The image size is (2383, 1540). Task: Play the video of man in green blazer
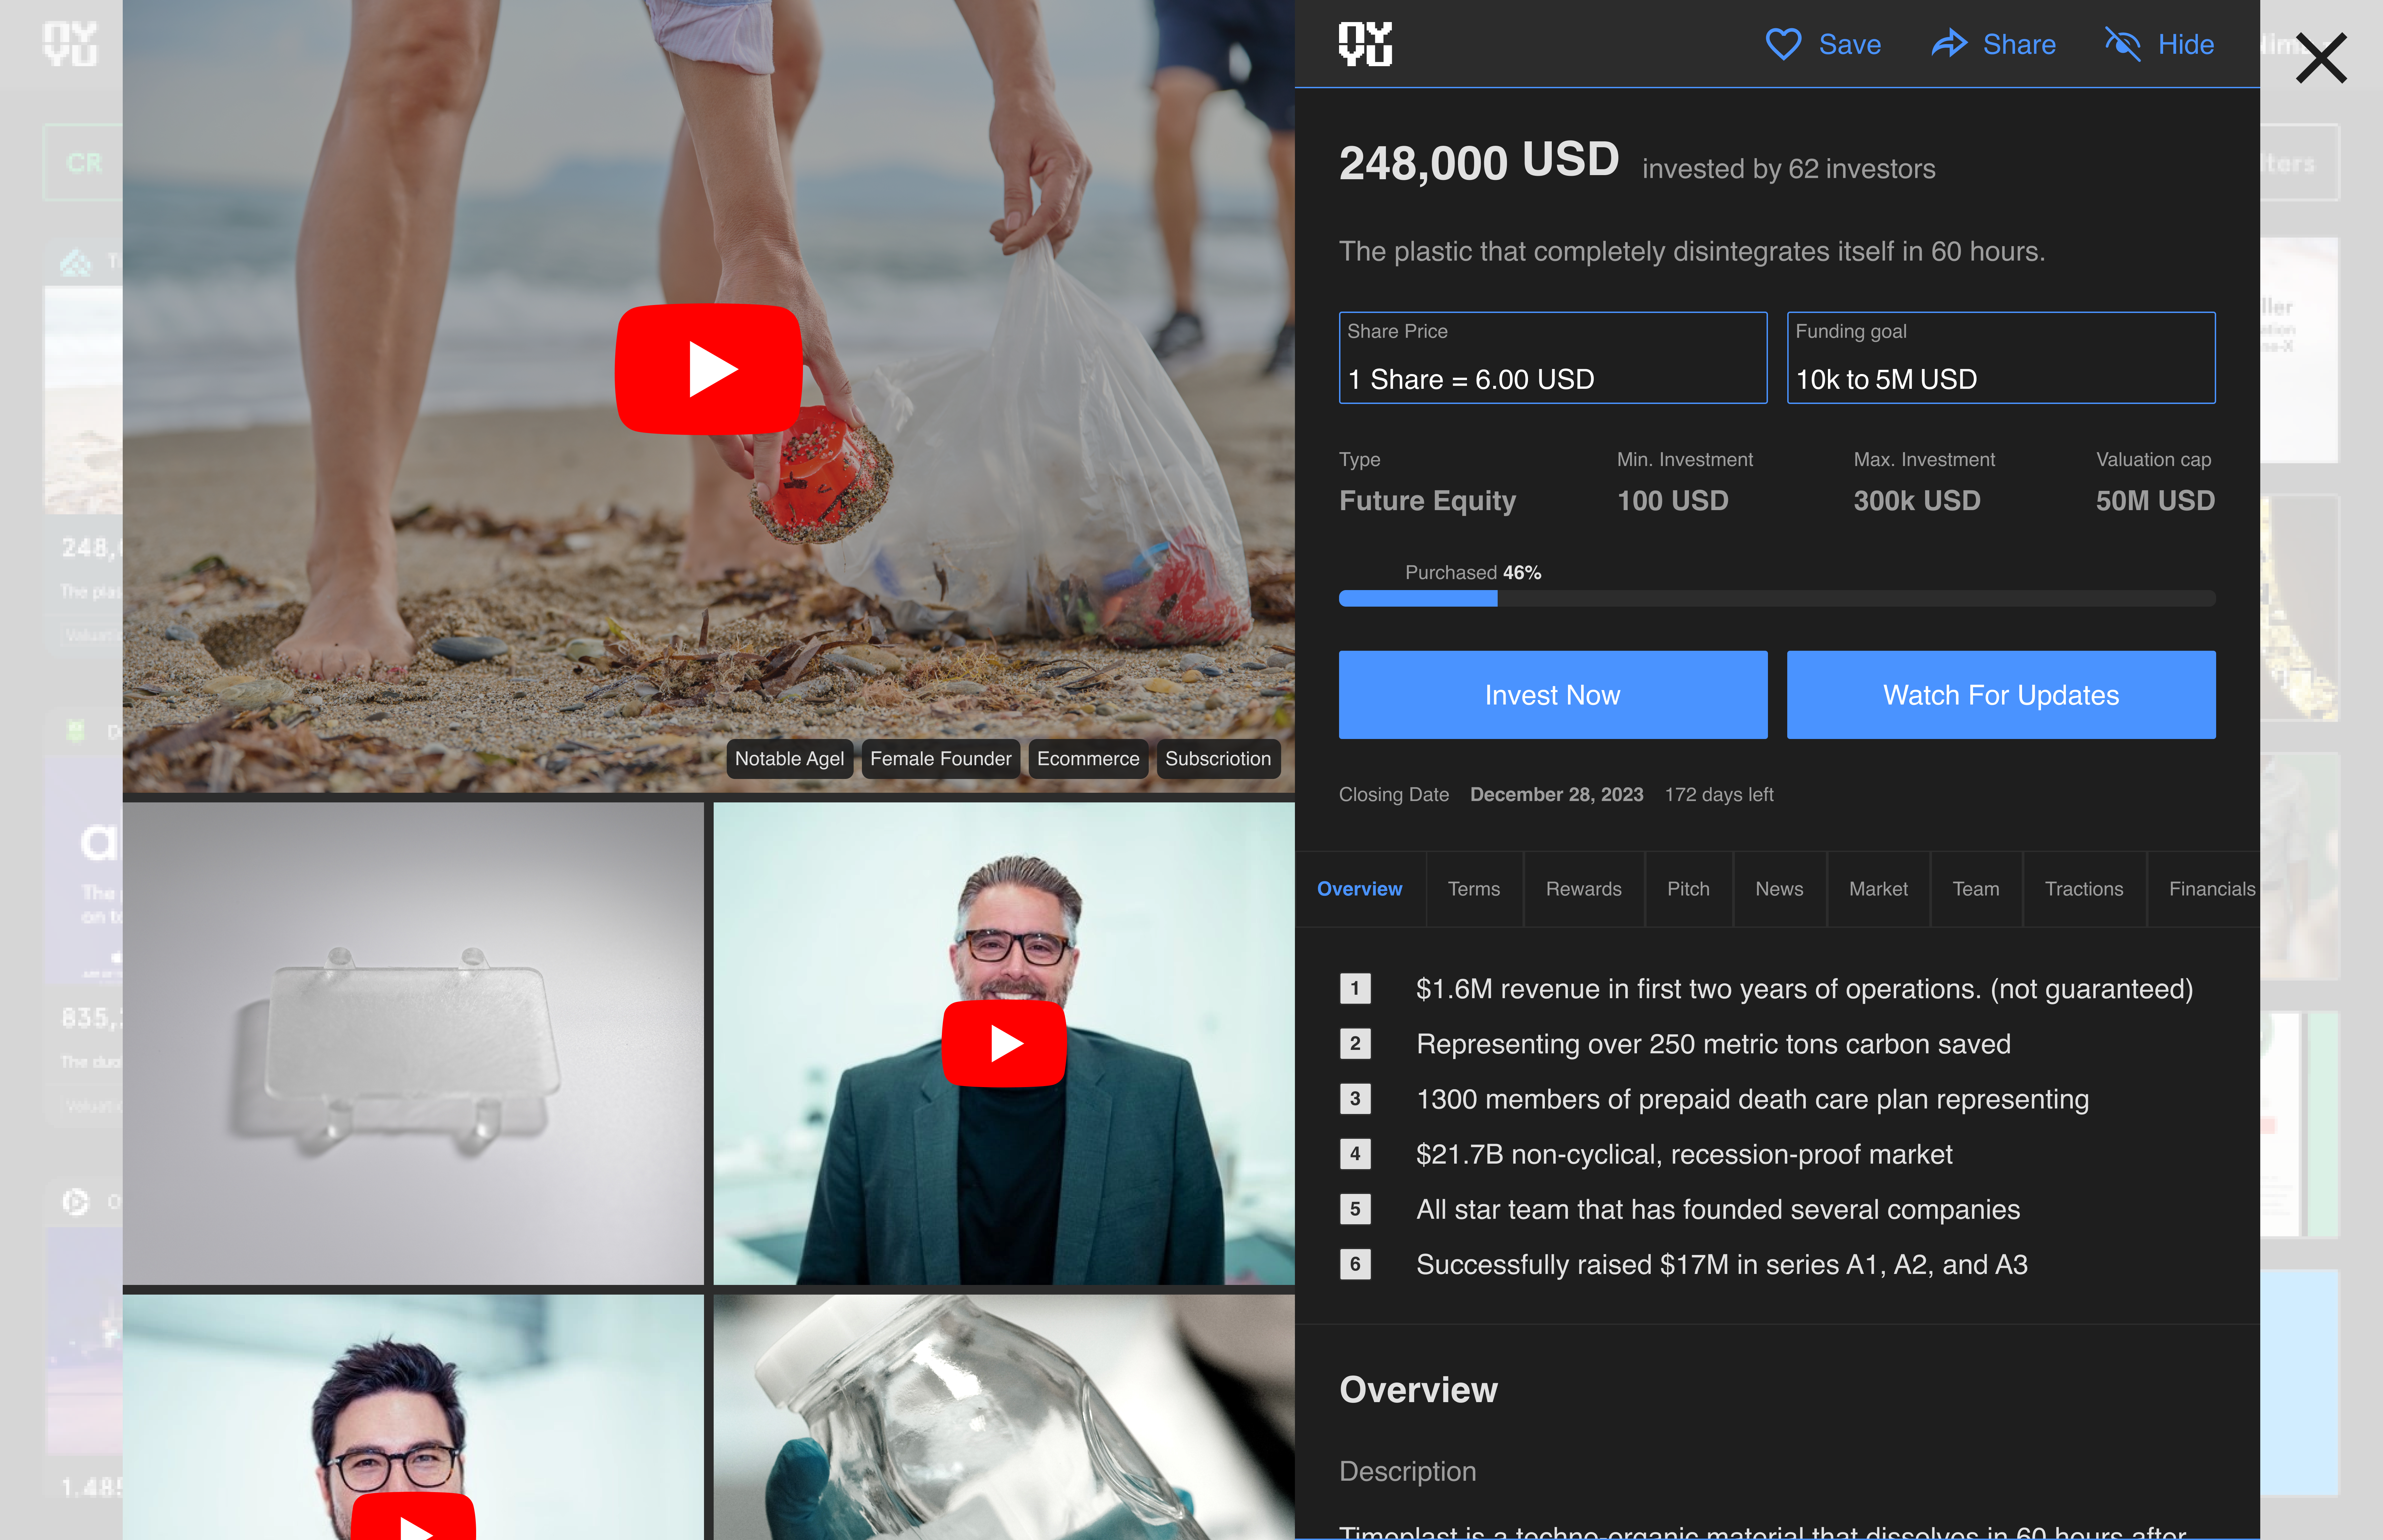1004,1043
